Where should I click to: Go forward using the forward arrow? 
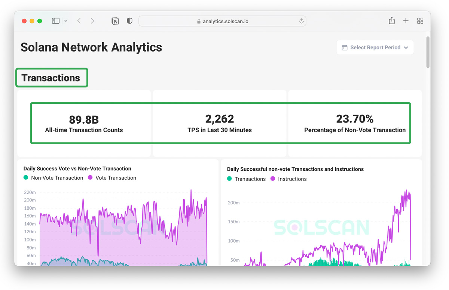[92, 21]
